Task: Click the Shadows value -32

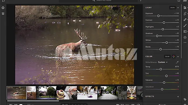Action: pos(177,33)
